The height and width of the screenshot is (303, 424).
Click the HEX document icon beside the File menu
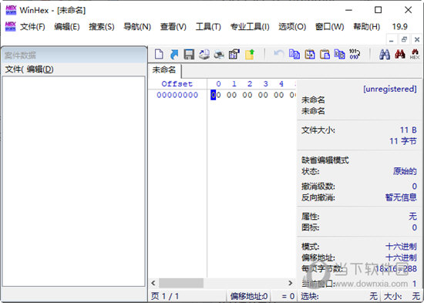(x=11, y=26)
